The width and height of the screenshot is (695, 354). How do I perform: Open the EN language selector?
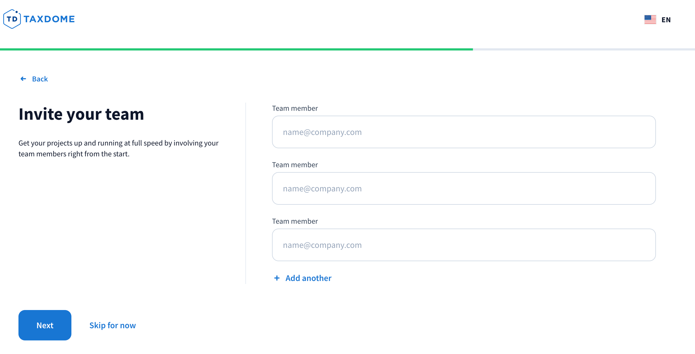(x=666, y=20)
